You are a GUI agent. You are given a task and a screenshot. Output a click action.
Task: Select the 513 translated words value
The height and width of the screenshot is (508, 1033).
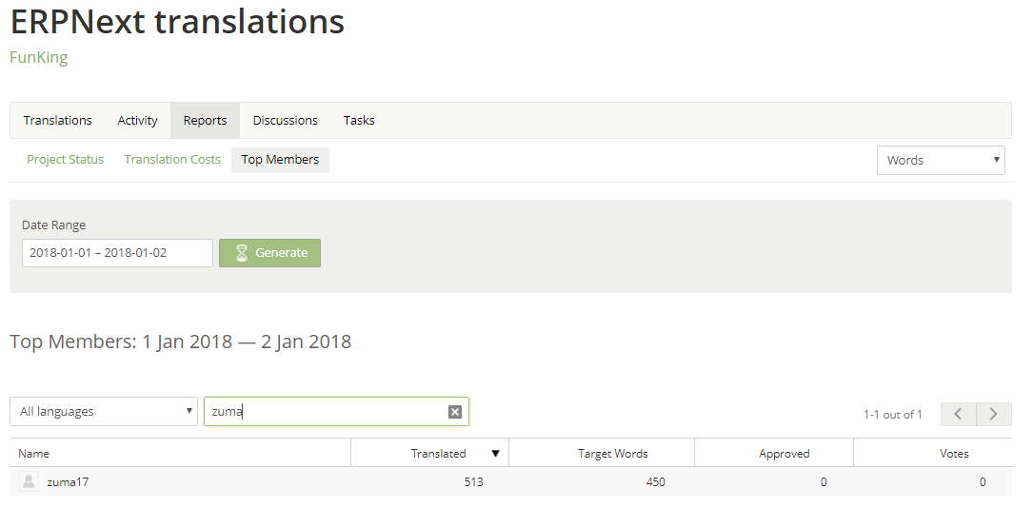coord(473,481)
